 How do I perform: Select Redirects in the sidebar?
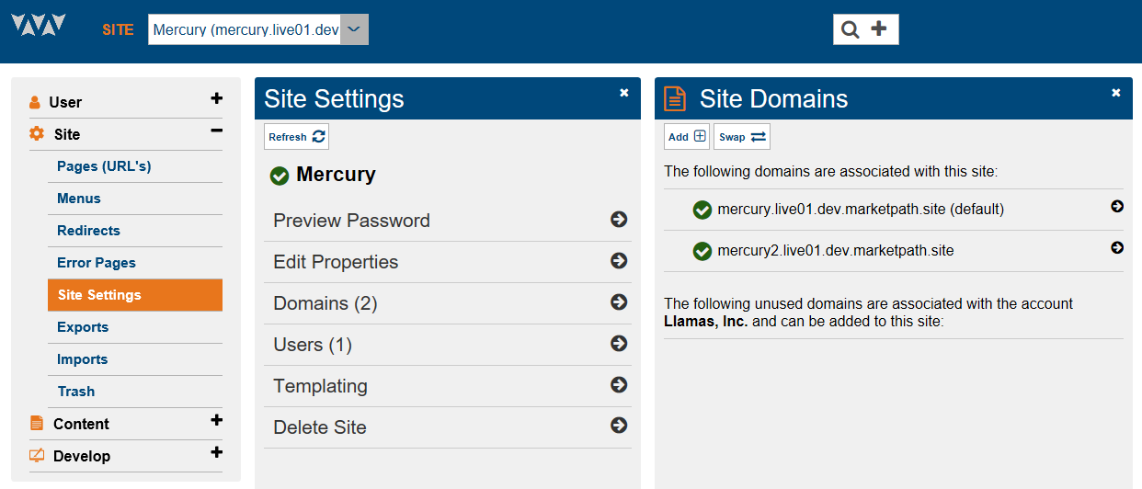[88, 231]
